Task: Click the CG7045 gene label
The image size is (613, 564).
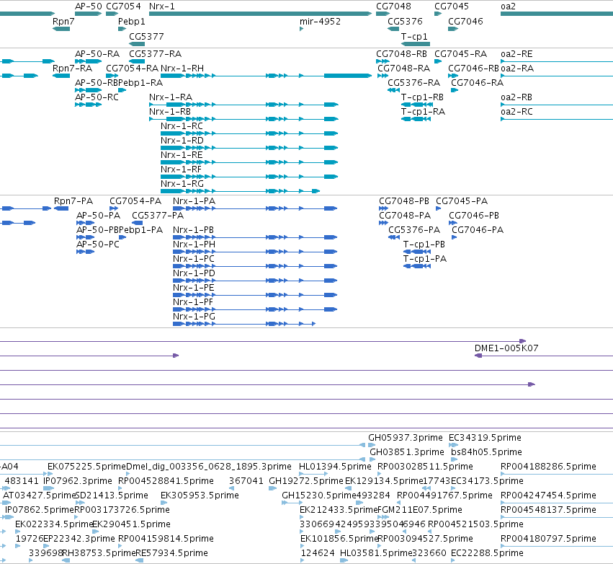Action: 452,6
